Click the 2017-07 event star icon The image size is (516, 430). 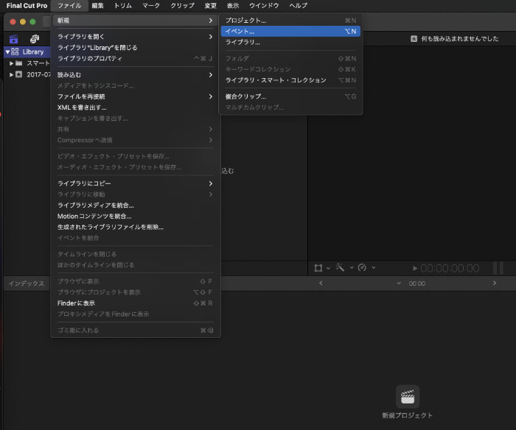(x=18, y=74)
